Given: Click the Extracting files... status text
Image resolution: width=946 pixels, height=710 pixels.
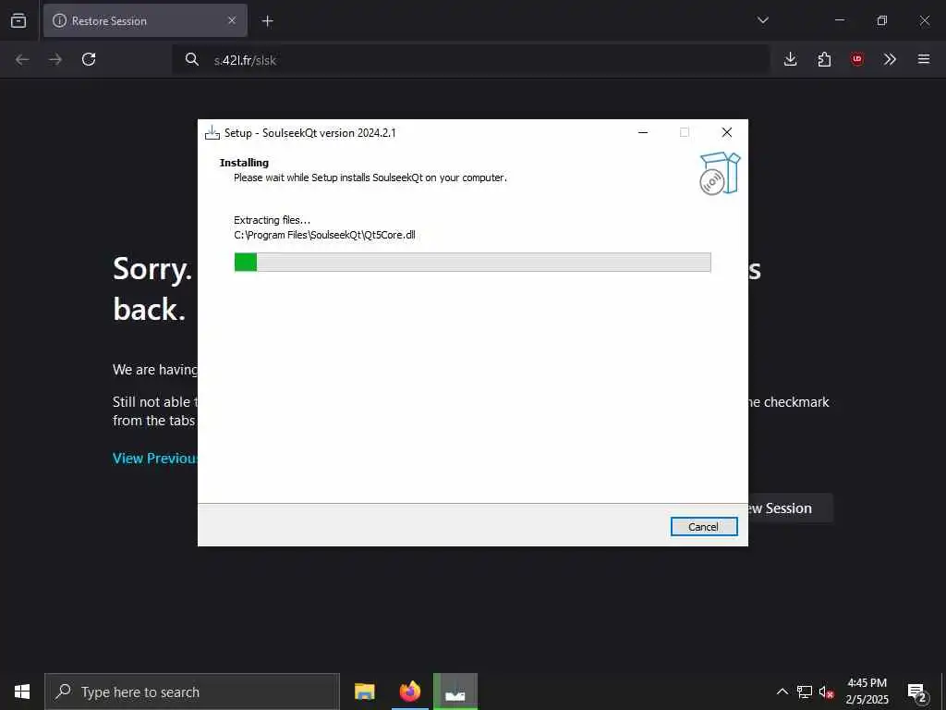Looking at the screenshot, I should pyautogui.click(x=273, y=220).
